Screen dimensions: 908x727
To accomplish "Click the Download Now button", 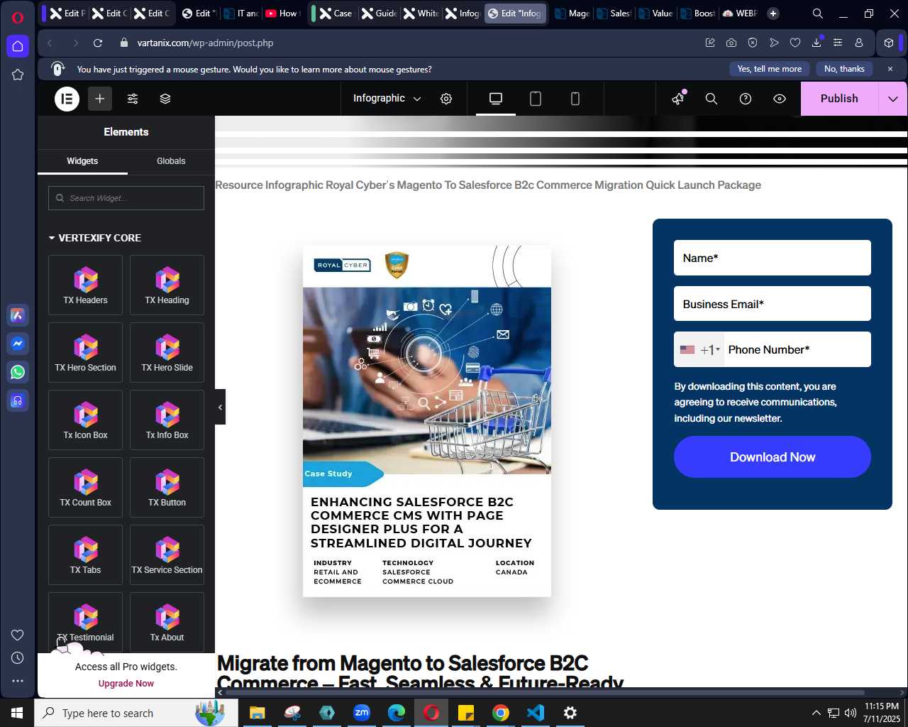I will [x=773, y=457].
